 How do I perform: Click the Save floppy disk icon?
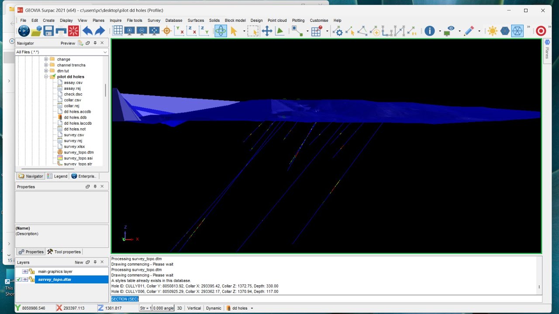(48, 31)
